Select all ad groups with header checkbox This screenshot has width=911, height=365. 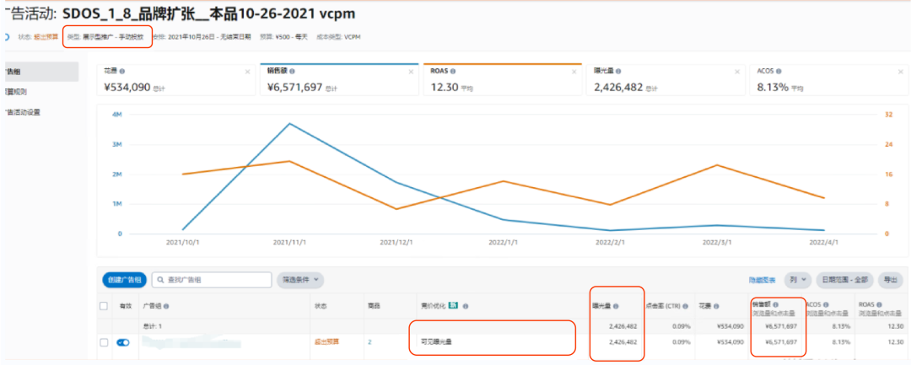[x=104, y=306]
